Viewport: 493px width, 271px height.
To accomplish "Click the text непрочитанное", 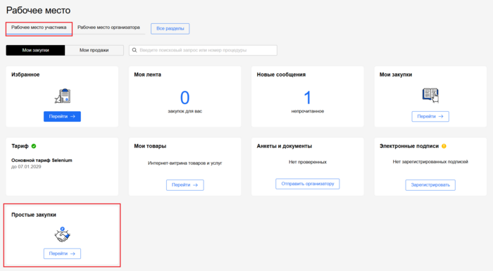I will pos(308,111).
